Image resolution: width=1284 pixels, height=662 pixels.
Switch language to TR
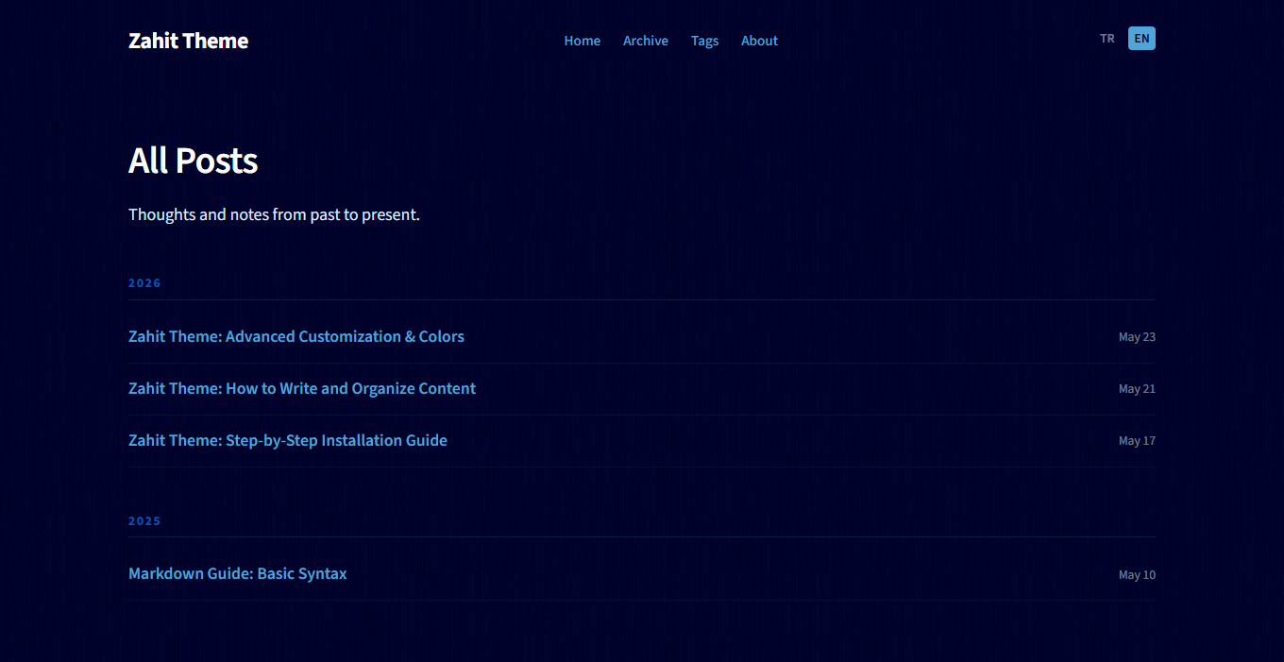pyautogui.click(x=1107, y=39)
